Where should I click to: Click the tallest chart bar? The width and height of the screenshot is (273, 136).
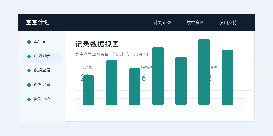pyautogui.click(x=204, y=72)
